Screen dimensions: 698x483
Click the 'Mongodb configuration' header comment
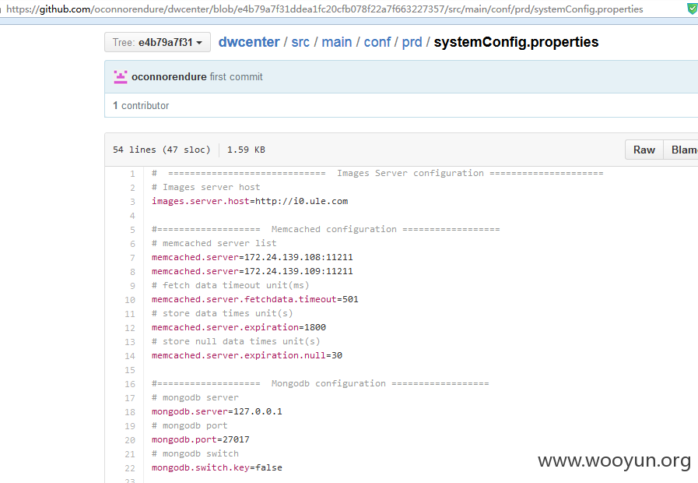[320, 383]
